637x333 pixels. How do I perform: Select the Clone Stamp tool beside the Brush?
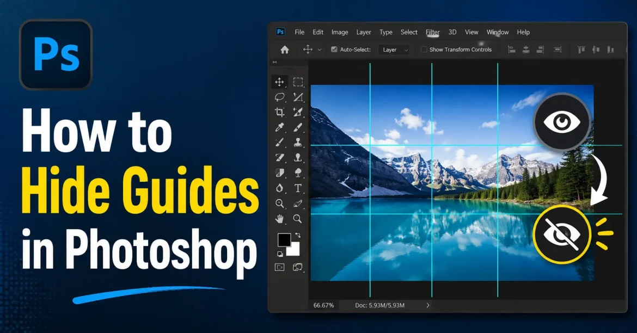click(298, 143)
